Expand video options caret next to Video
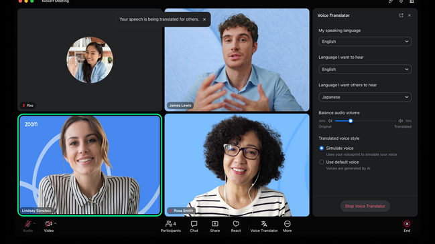Screen dimensions: 435x244 click(x=55, y=223)
